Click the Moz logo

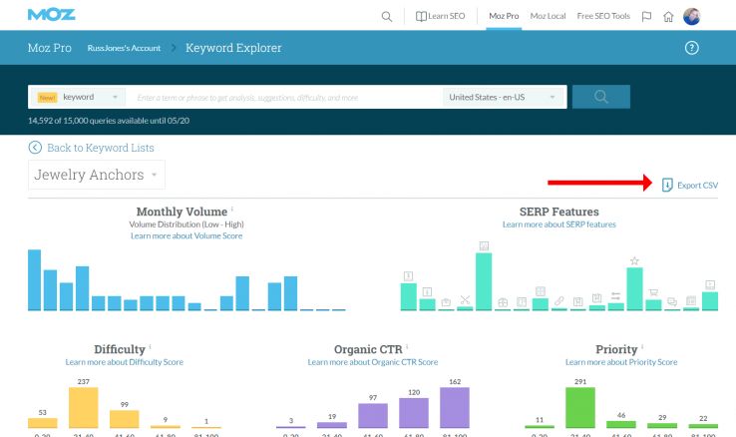pos(51,15)
